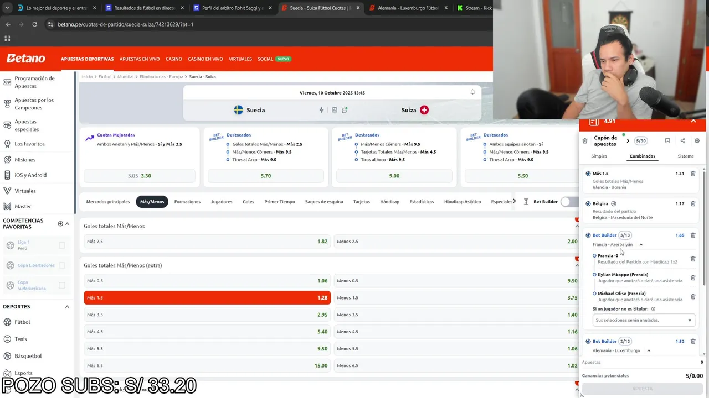Select Menos 1.5 at odds 3.75
The height and width of the screenshot is (398, 709).
(x=456, y=298)
